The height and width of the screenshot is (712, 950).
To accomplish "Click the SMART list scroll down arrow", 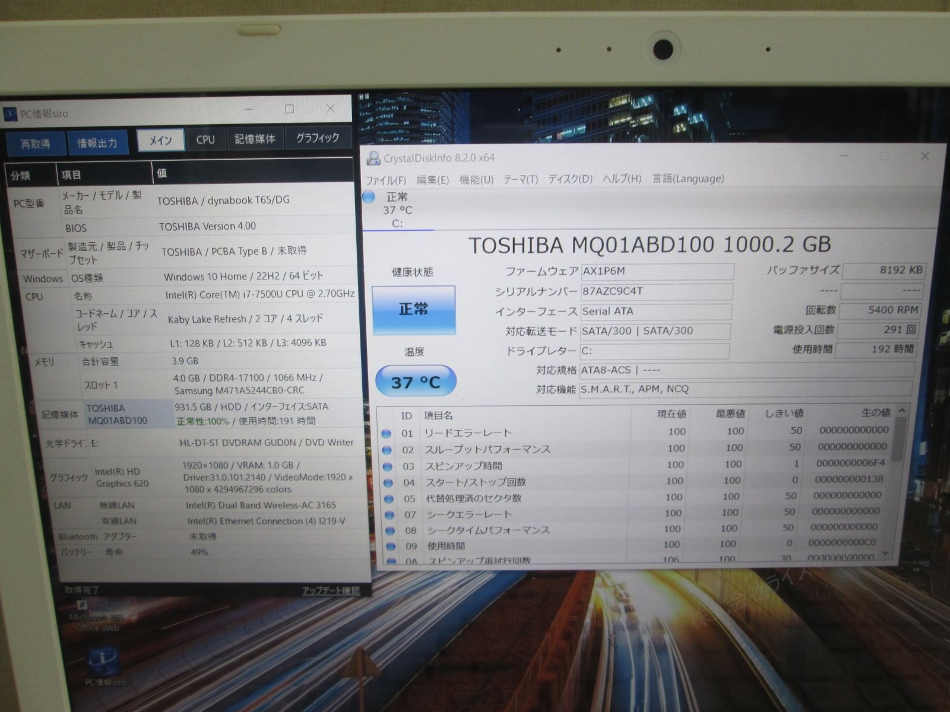I will [886, 553].
